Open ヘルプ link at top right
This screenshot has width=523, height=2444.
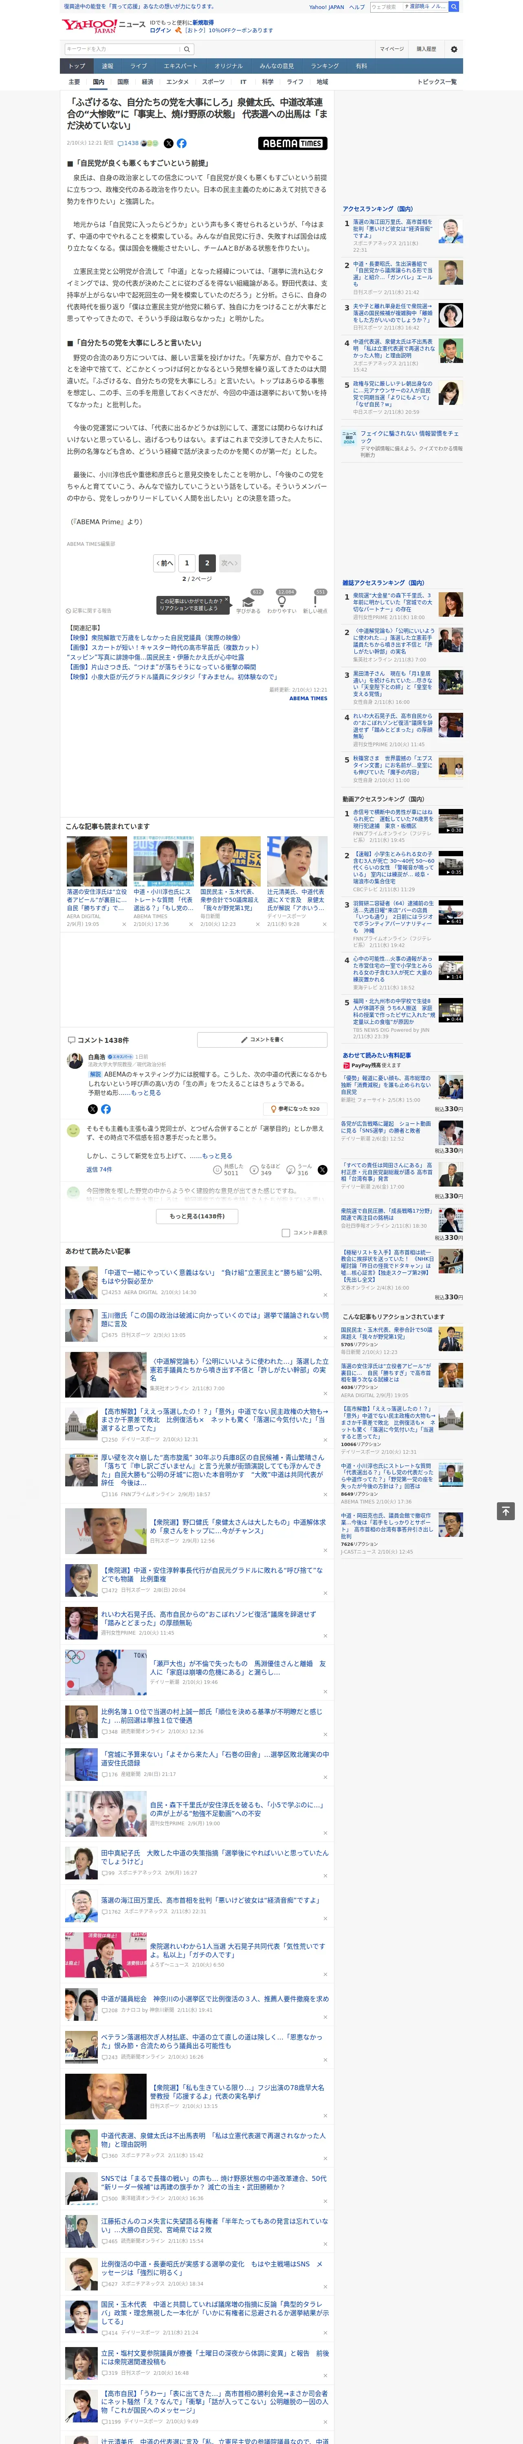click(357, 7)
